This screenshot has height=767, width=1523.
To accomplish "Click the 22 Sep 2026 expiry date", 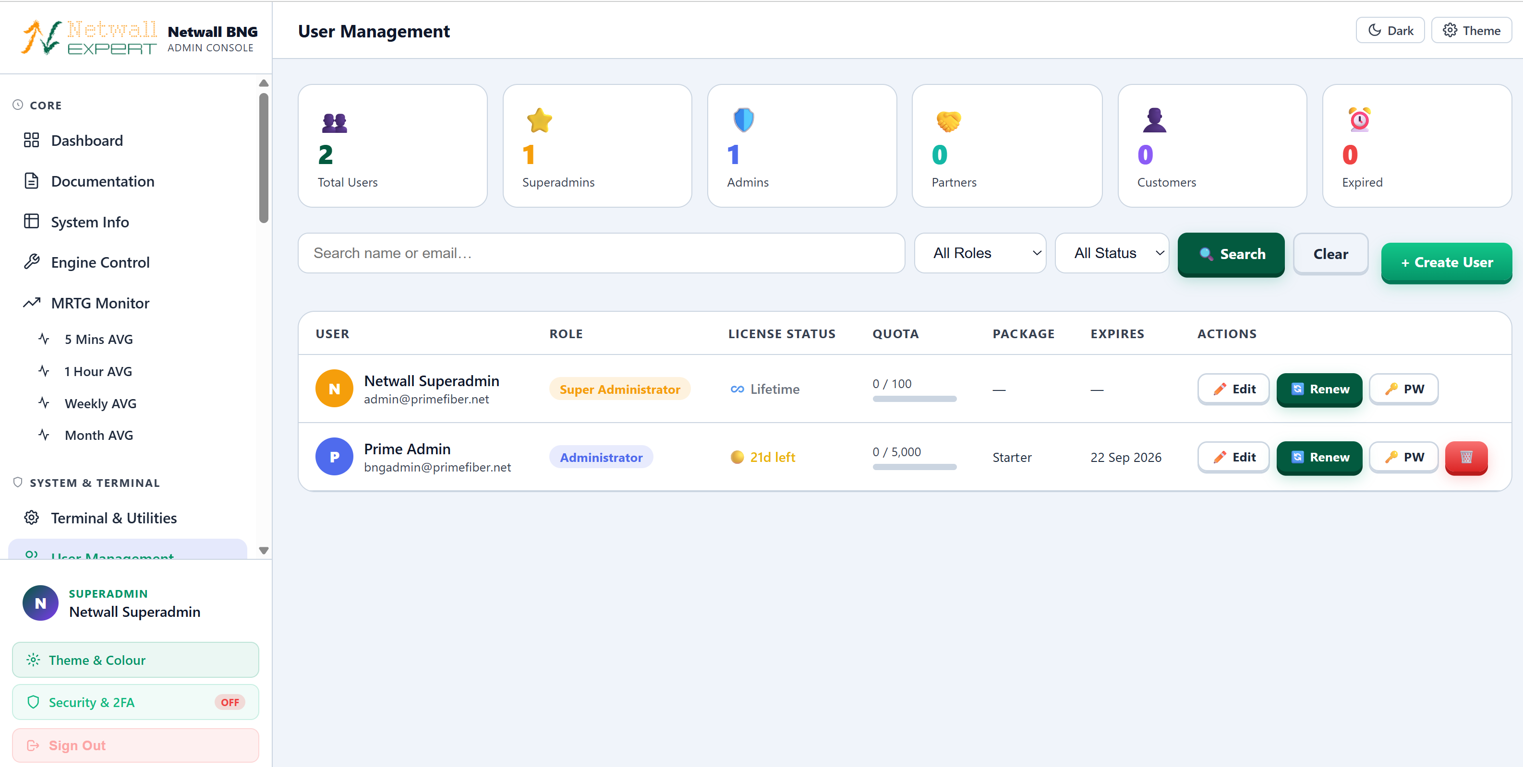I will point(1126,457).
